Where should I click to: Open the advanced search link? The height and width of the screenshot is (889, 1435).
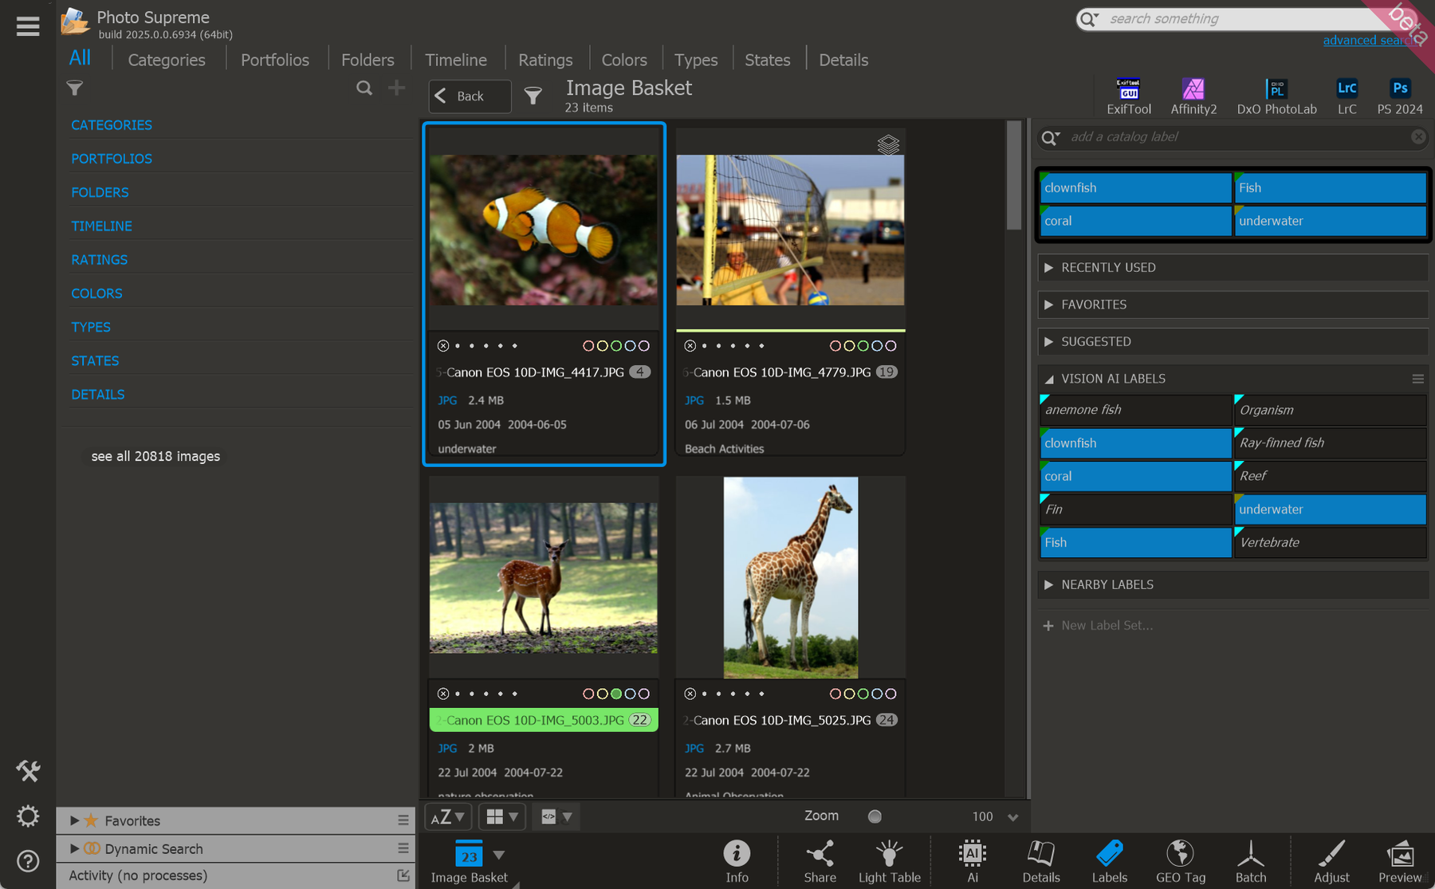tap(1367, 41)
